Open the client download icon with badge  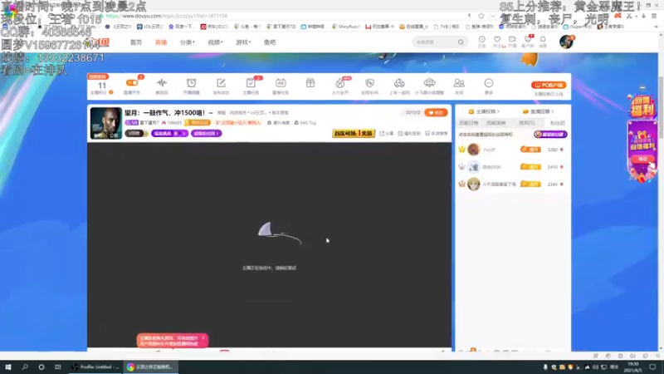[528, 39]
